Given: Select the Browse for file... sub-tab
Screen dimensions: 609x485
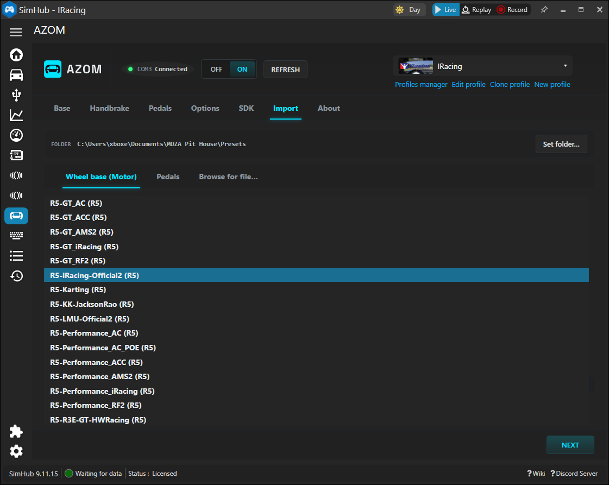Looking at the screenshot, I should [228, 177].
